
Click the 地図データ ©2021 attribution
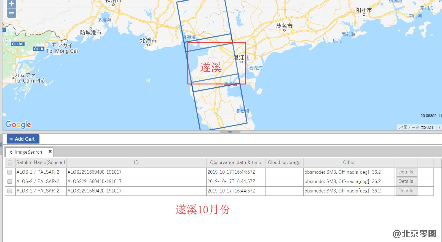(x=416, y=127)
